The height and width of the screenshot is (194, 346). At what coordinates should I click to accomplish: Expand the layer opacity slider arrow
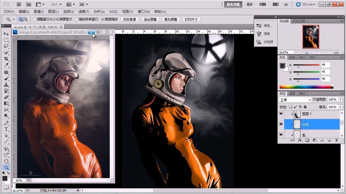pyautogui.click(x=341, y=100)
